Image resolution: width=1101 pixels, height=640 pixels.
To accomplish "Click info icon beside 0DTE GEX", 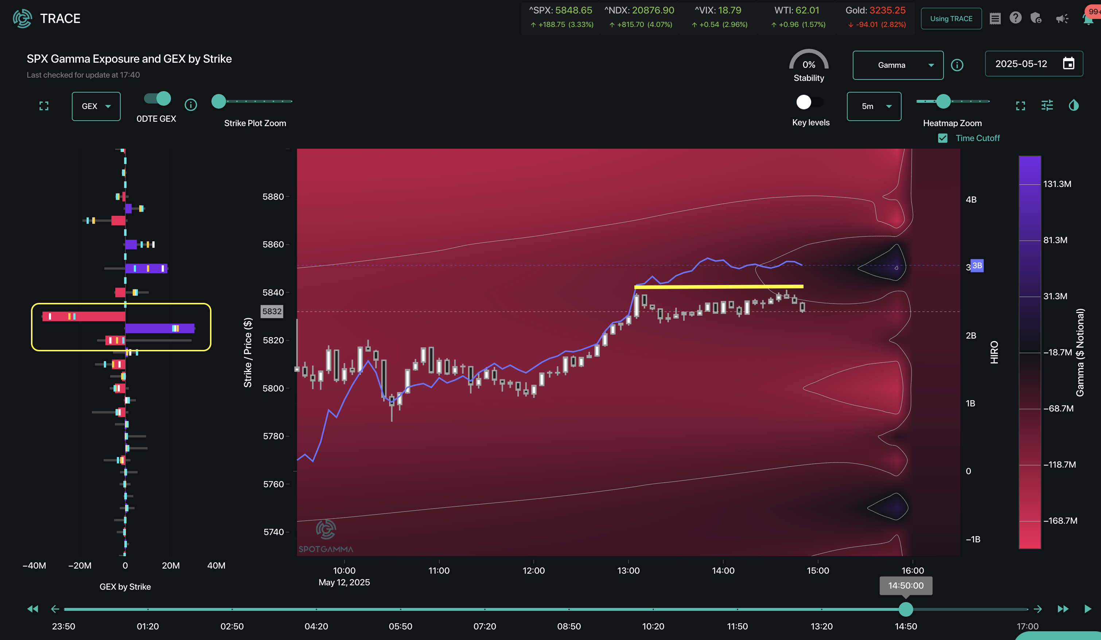I will click(191, 105).
